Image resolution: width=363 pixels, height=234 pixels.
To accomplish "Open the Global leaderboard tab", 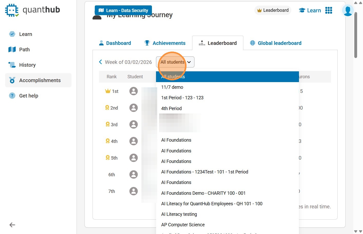I will (x=276, y=43).
